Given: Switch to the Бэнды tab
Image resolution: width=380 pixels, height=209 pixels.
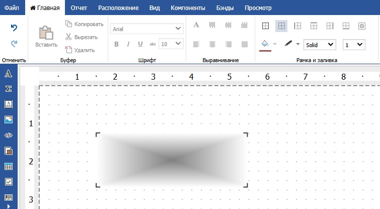Looking at the screenshot, I should point(224,8).
